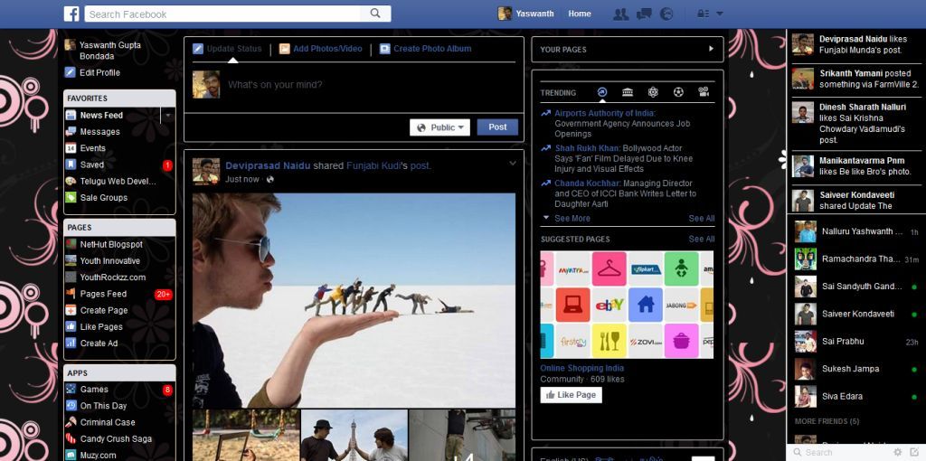
Task: Click Saved bookmark icon
Action: click(71, 165)
